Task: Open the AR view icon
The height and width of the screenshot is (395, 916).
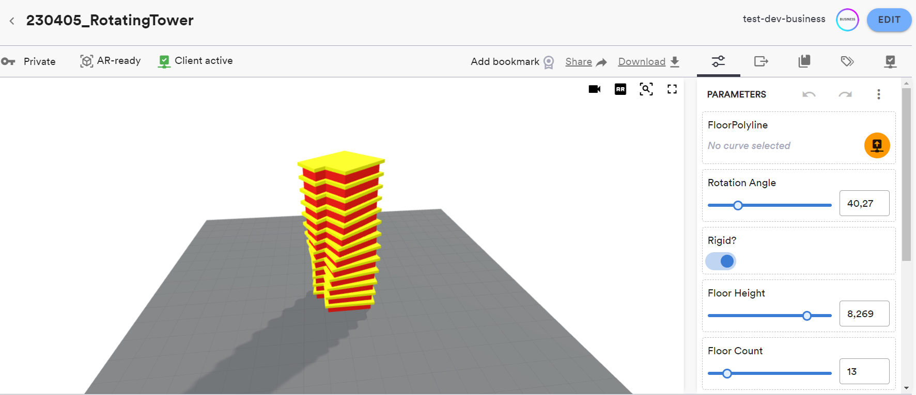Action: pyautogui.click(x=620, y=89)
